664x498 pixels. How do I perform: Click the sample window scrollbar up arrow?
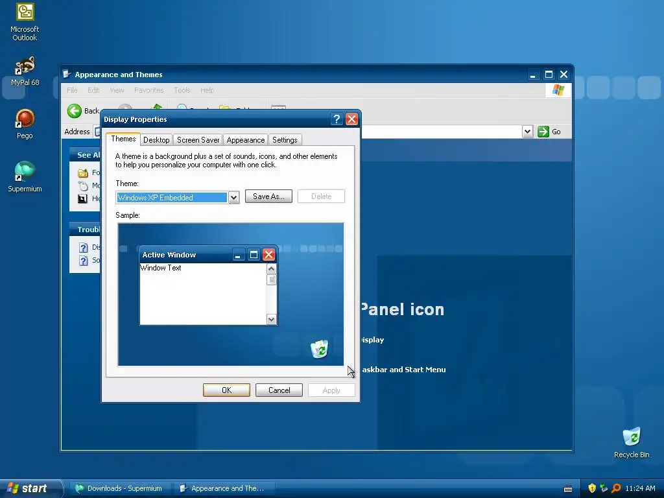(272, 268)
